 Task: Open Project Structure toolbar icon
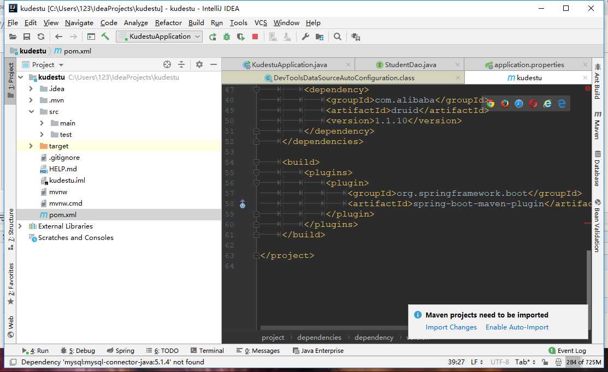[x=320, y=37]
